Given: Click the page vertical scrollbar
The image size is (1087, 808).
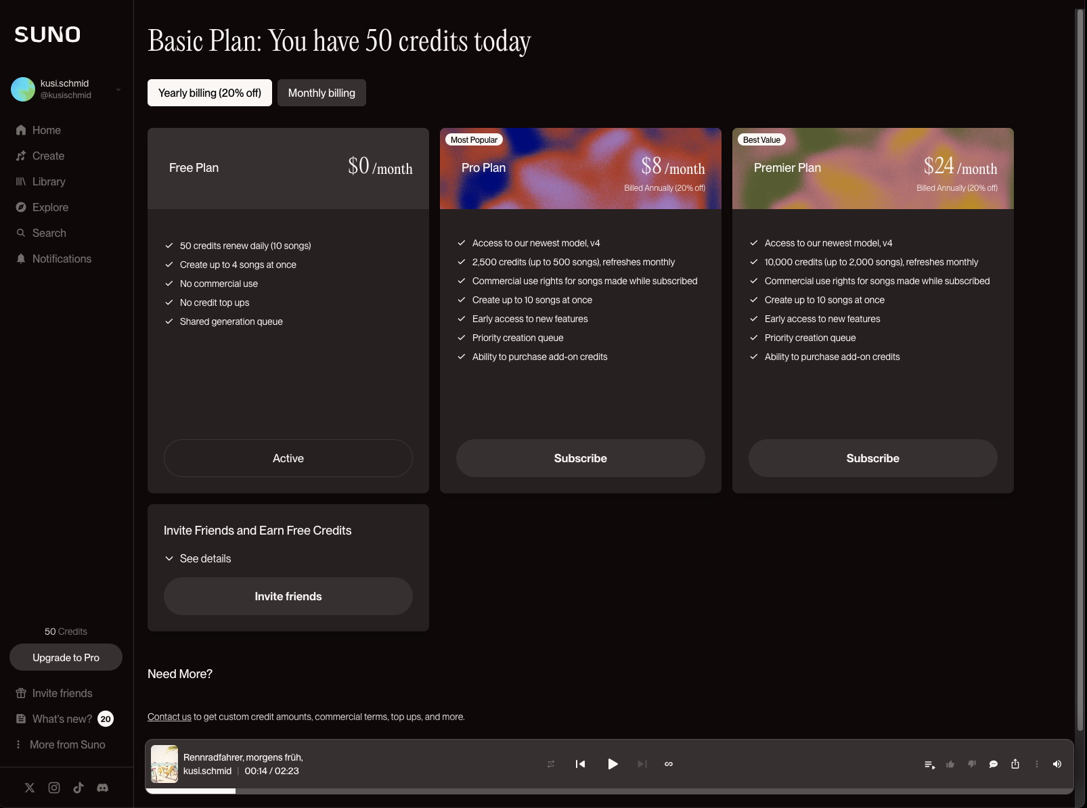Looking at the screenshot, I should point(1080,369).
